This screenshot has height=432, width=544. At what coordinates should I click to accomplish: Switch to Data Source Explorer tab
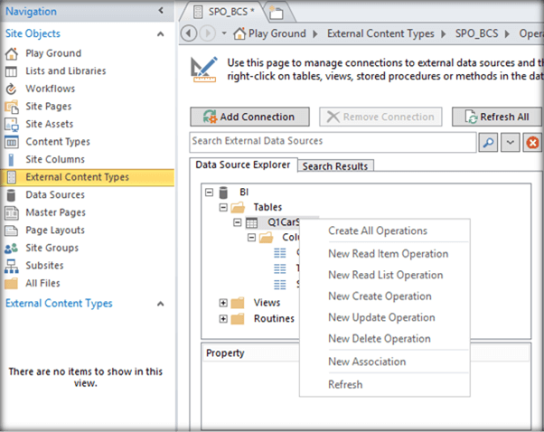(243, 164)
